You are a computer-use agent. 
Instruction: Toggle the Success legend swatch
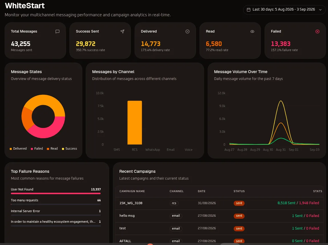tap(63, 149)
